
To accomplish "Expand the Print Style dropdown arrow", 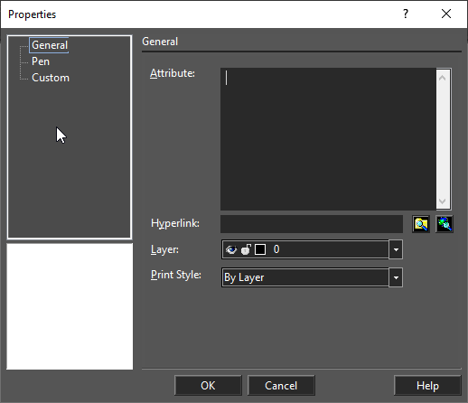I will pyautogui.click(x=396, y=277).
